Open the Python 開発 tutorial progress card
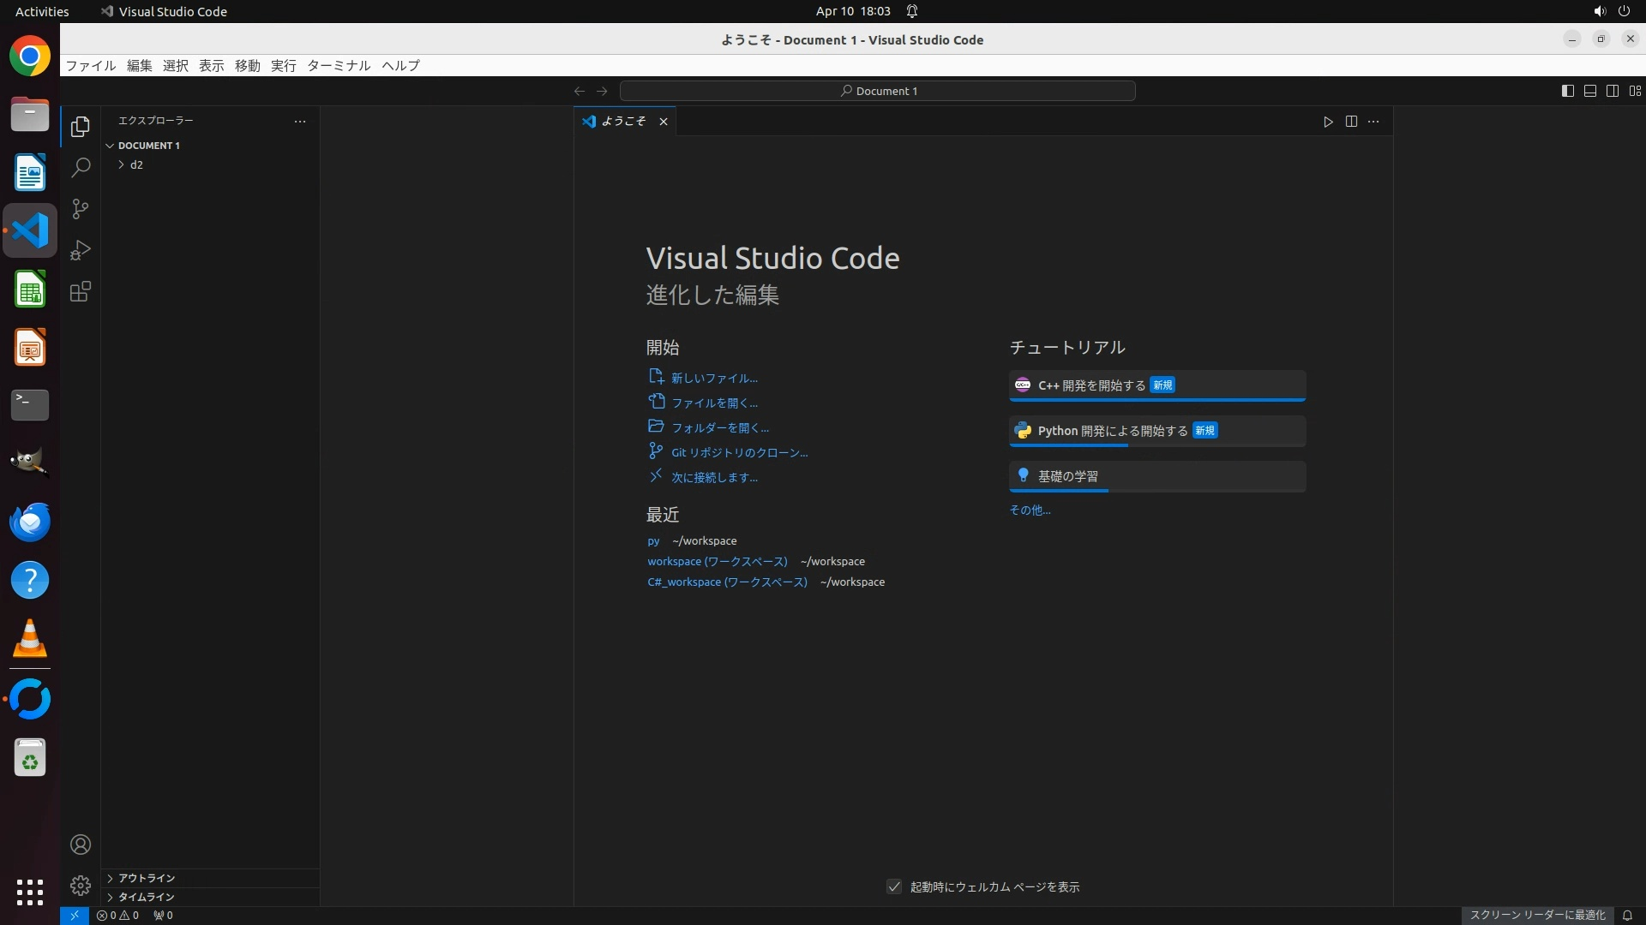 (x=1156, y=431)
